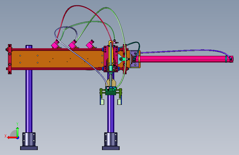Screen dimensions: 239x155
Task: Click the green Y axis arrow of triad
Action: pyautogui.click(x=18, y=132)
